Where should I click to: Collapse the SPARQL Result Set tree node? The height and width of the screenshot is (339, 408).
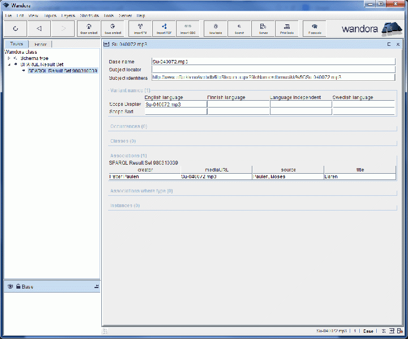pos(8,65)
